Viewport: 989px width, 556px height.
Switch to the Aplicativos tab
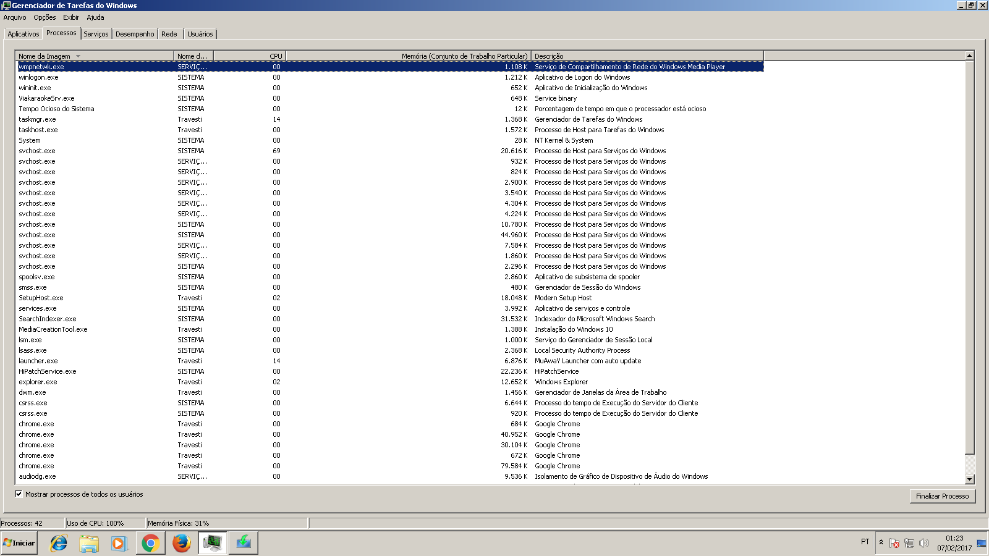tap(23, 34)
